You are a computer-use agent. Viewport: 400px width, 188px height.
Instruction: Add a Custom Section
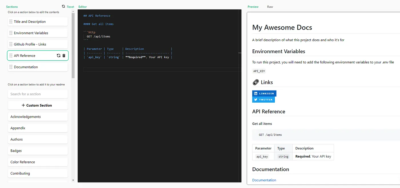click(38, 105)
